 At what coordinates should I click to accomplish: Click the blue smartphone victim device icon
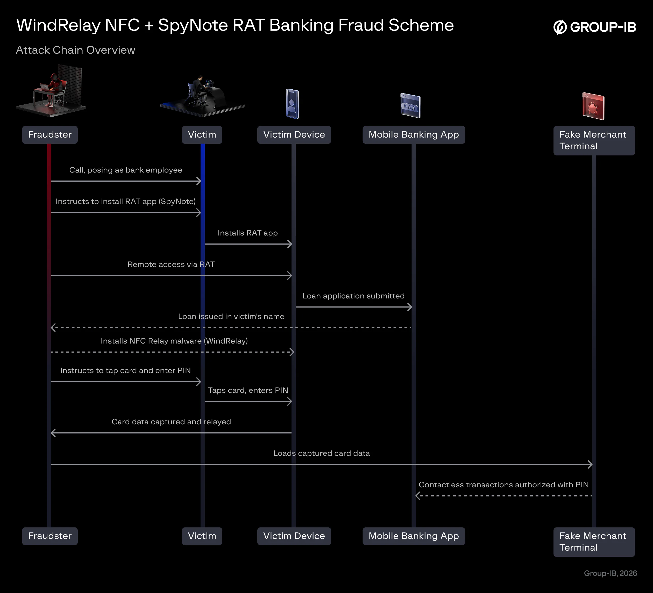[293, 104]
